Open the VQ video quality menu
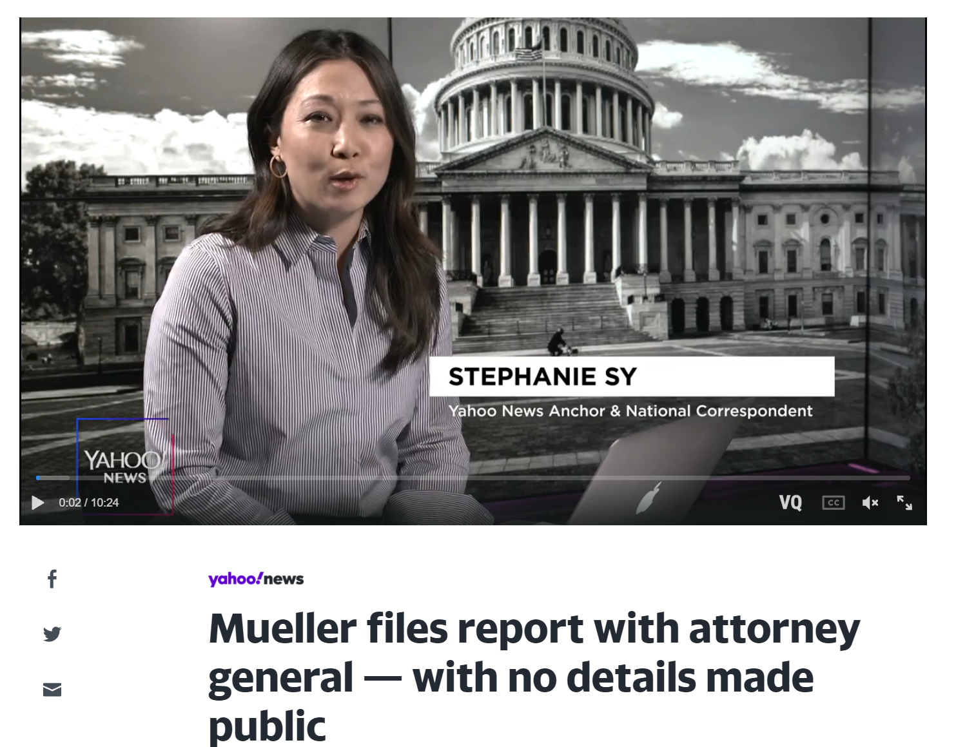956x747 pixels. pyautogui.click(x=790, y=503)
